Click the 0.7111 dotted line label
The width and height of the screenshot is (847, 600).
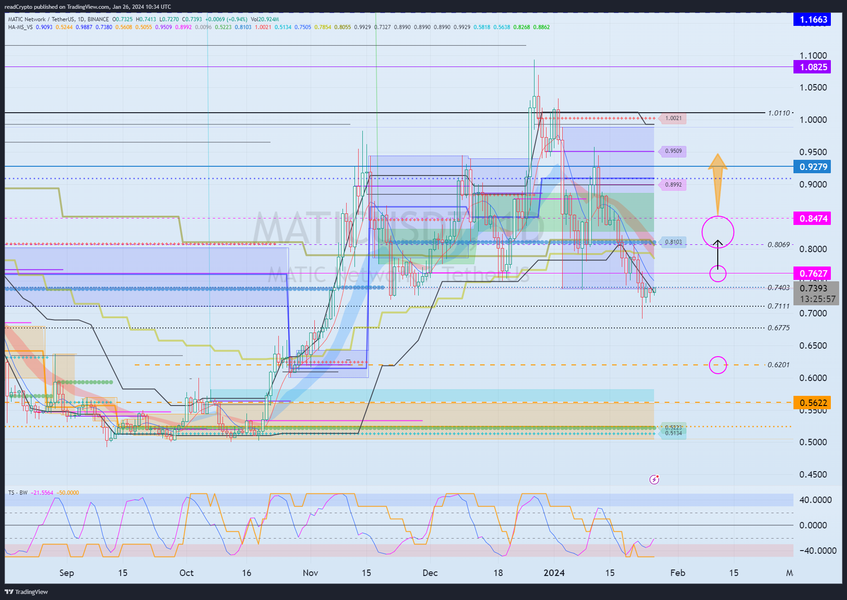pos(779,306)
